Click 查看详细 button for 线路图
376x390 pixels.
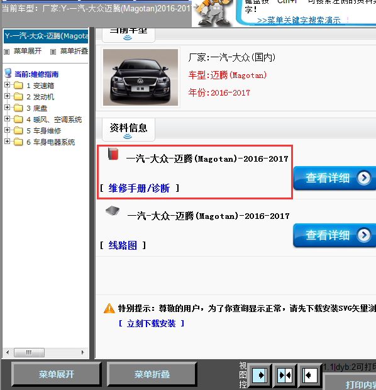tap(335, 235)
